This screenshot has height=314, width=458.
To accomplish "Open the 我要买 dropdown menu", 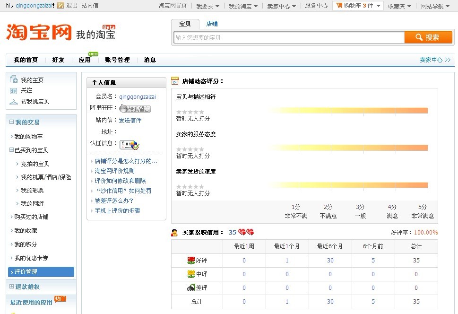I will pos(207,6).
